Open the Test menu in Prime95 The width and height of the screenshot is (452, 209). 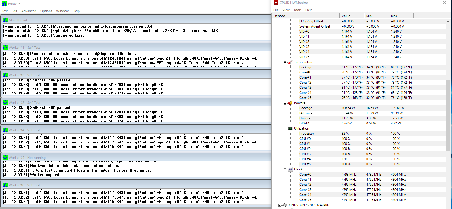5,11
